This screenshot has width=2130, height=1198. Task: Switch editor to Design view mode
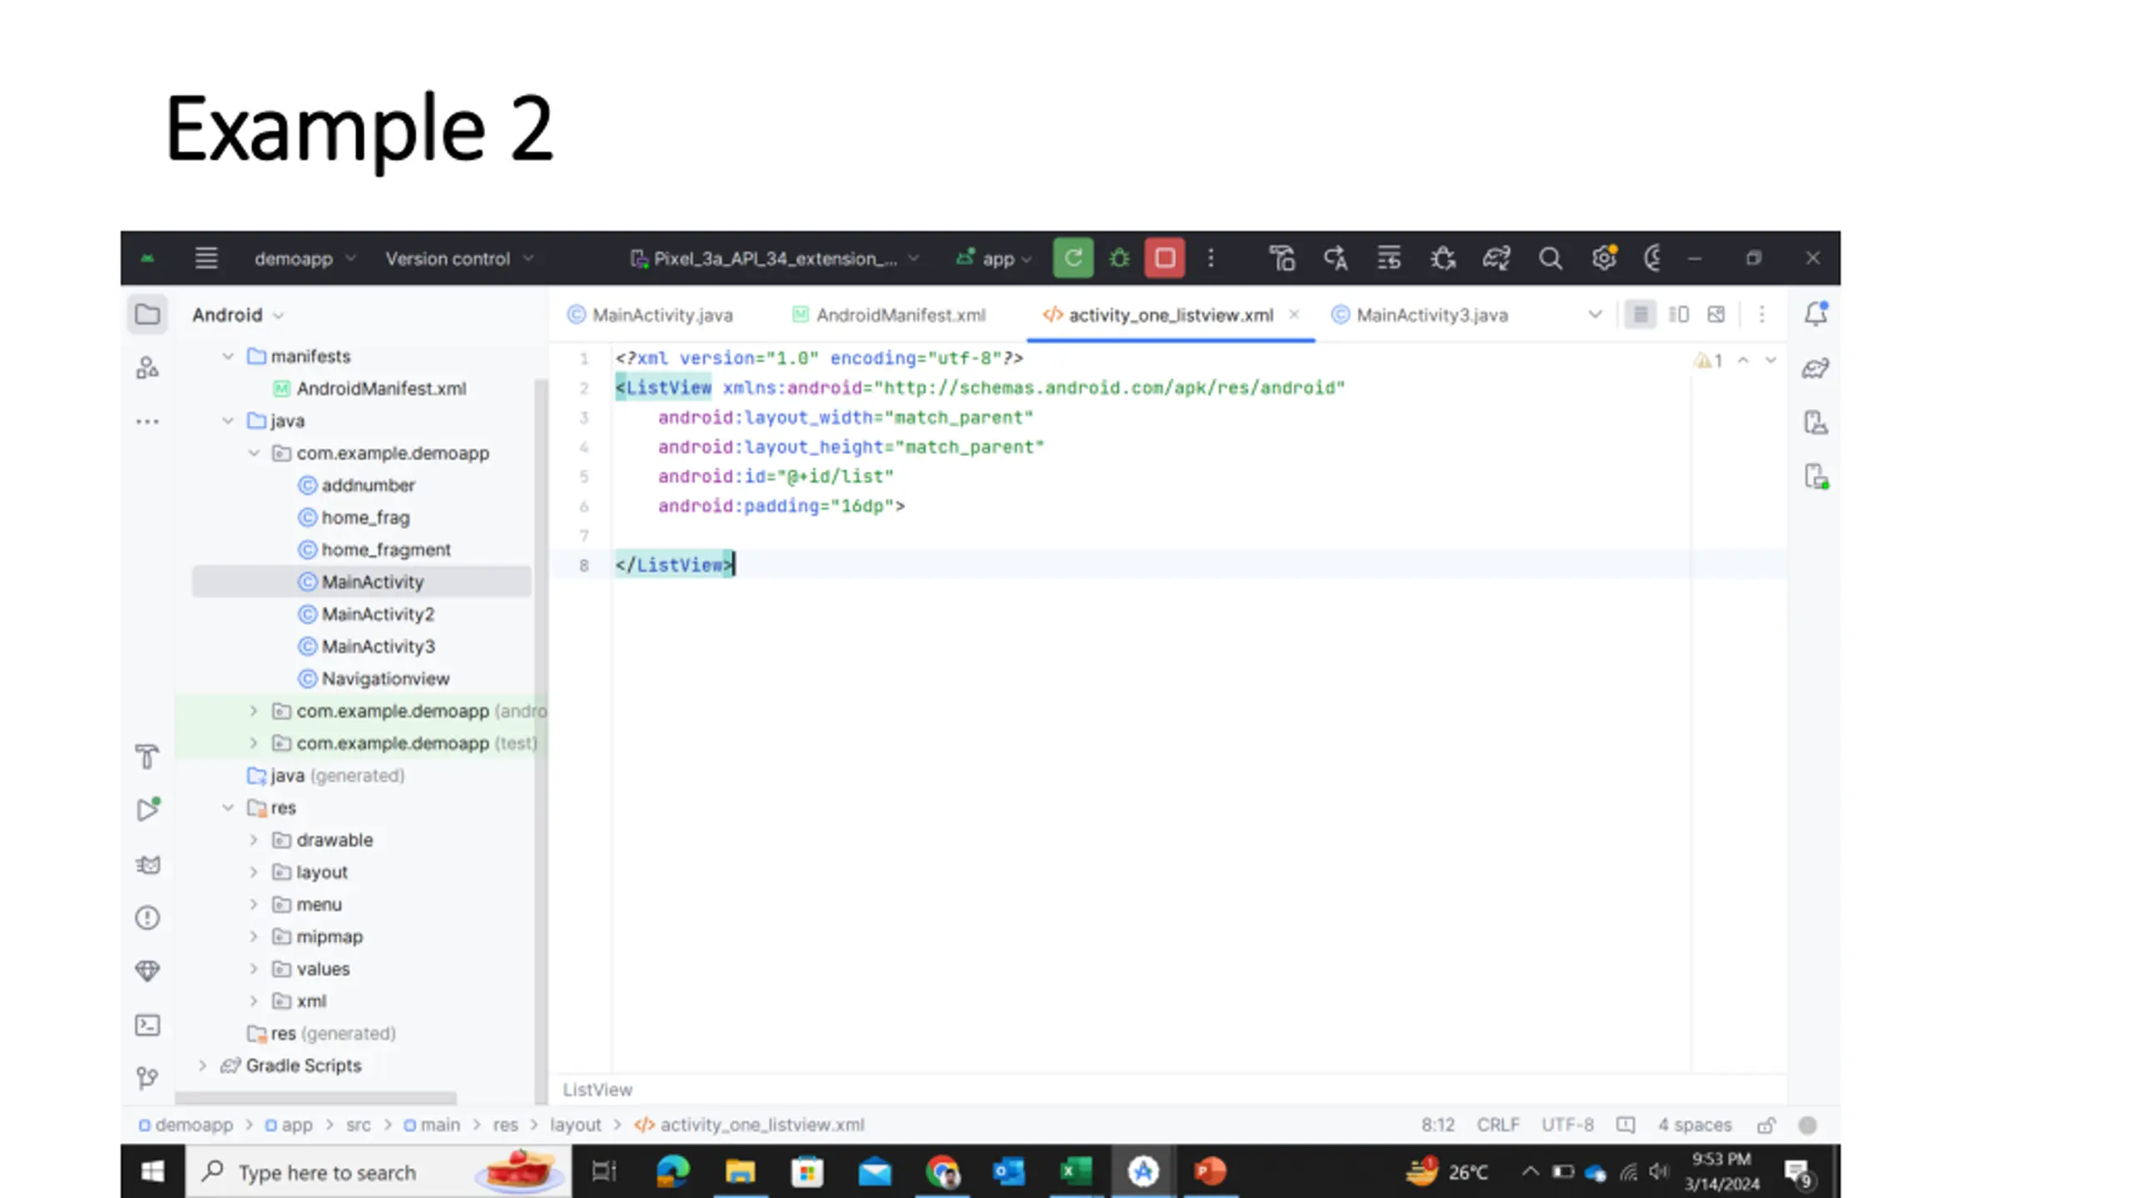[1716, 314]
